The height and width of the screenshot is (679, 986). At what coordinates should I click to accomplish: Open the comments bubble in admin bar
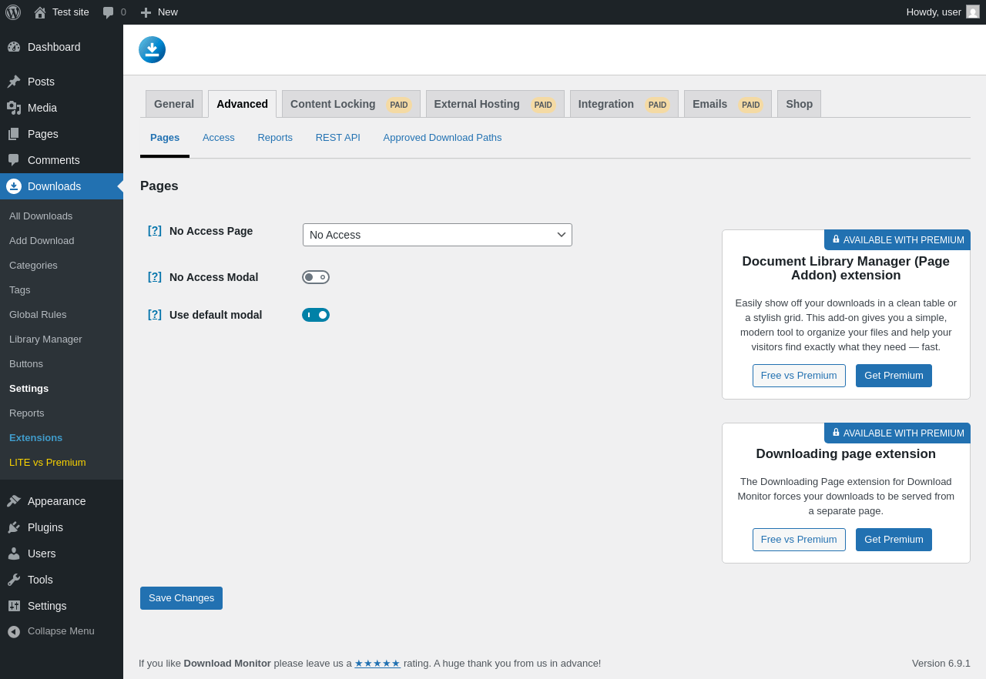pos(109,12)
